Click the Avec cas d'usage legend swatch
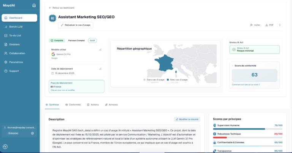The width and height of the screenshot is (292, 153). [168, 80]
